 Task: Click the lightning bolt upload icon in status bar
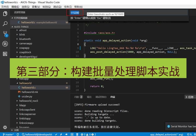pos(61,134)
